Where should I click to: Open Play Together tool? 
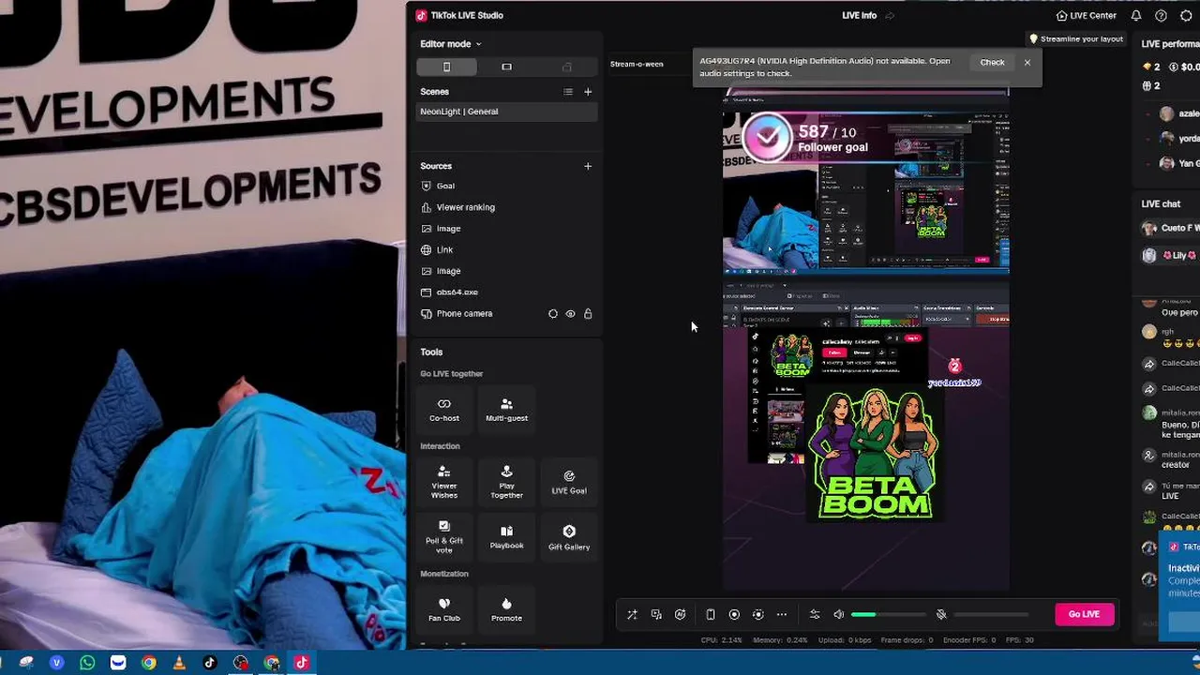pyautogui.click(x=506, y=482)
